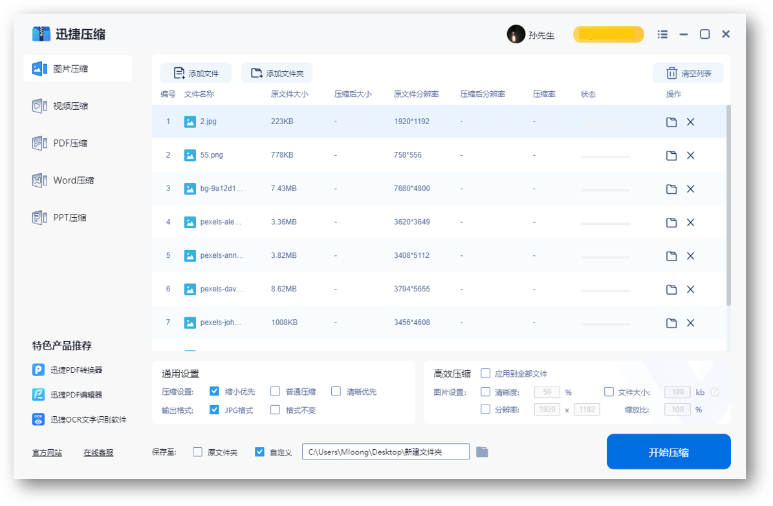Screen dimensions: 773x506
Task: Open 官方网站 link
Action: click(x=47, y=453)
